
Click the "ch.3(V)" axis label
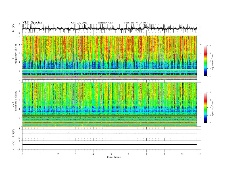[x=14, y=134]
